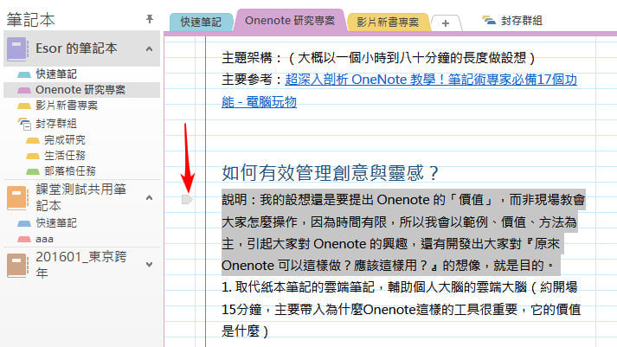Open the 部落格任務 section
Viewport: 617px width, 347px height.
[x=70, y=171]
